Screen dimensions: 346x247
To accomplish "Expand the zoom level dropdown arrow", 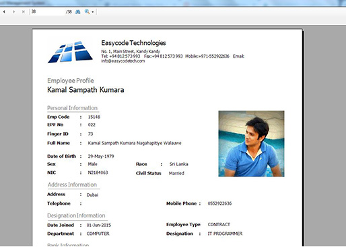I will [93, 12].
